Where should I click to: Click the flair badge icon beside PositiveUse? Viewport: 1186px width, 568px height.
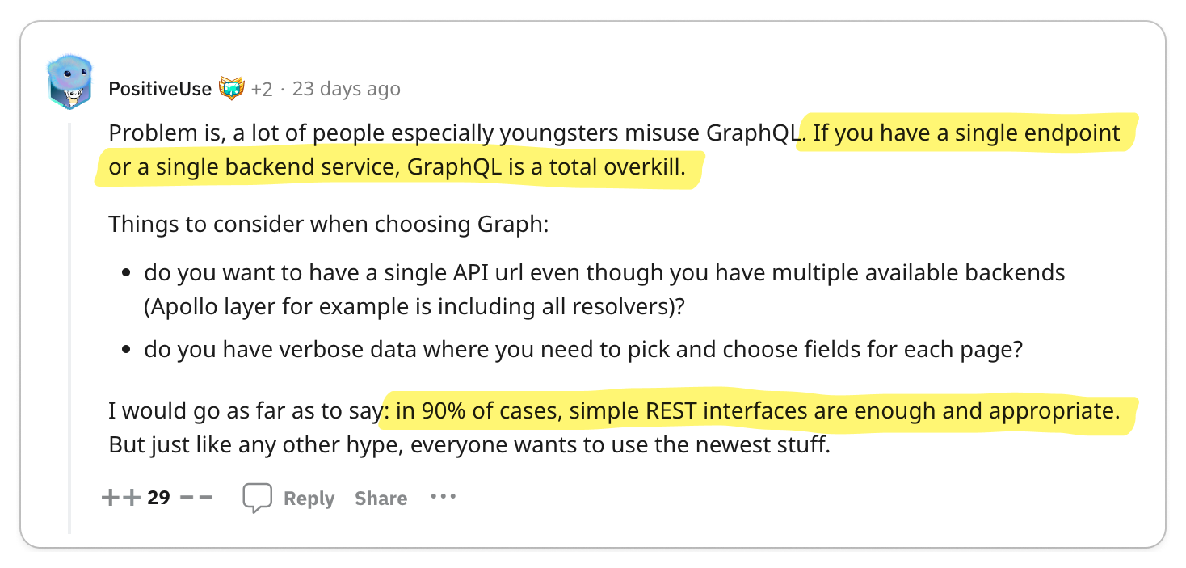[x=231, y=88]
